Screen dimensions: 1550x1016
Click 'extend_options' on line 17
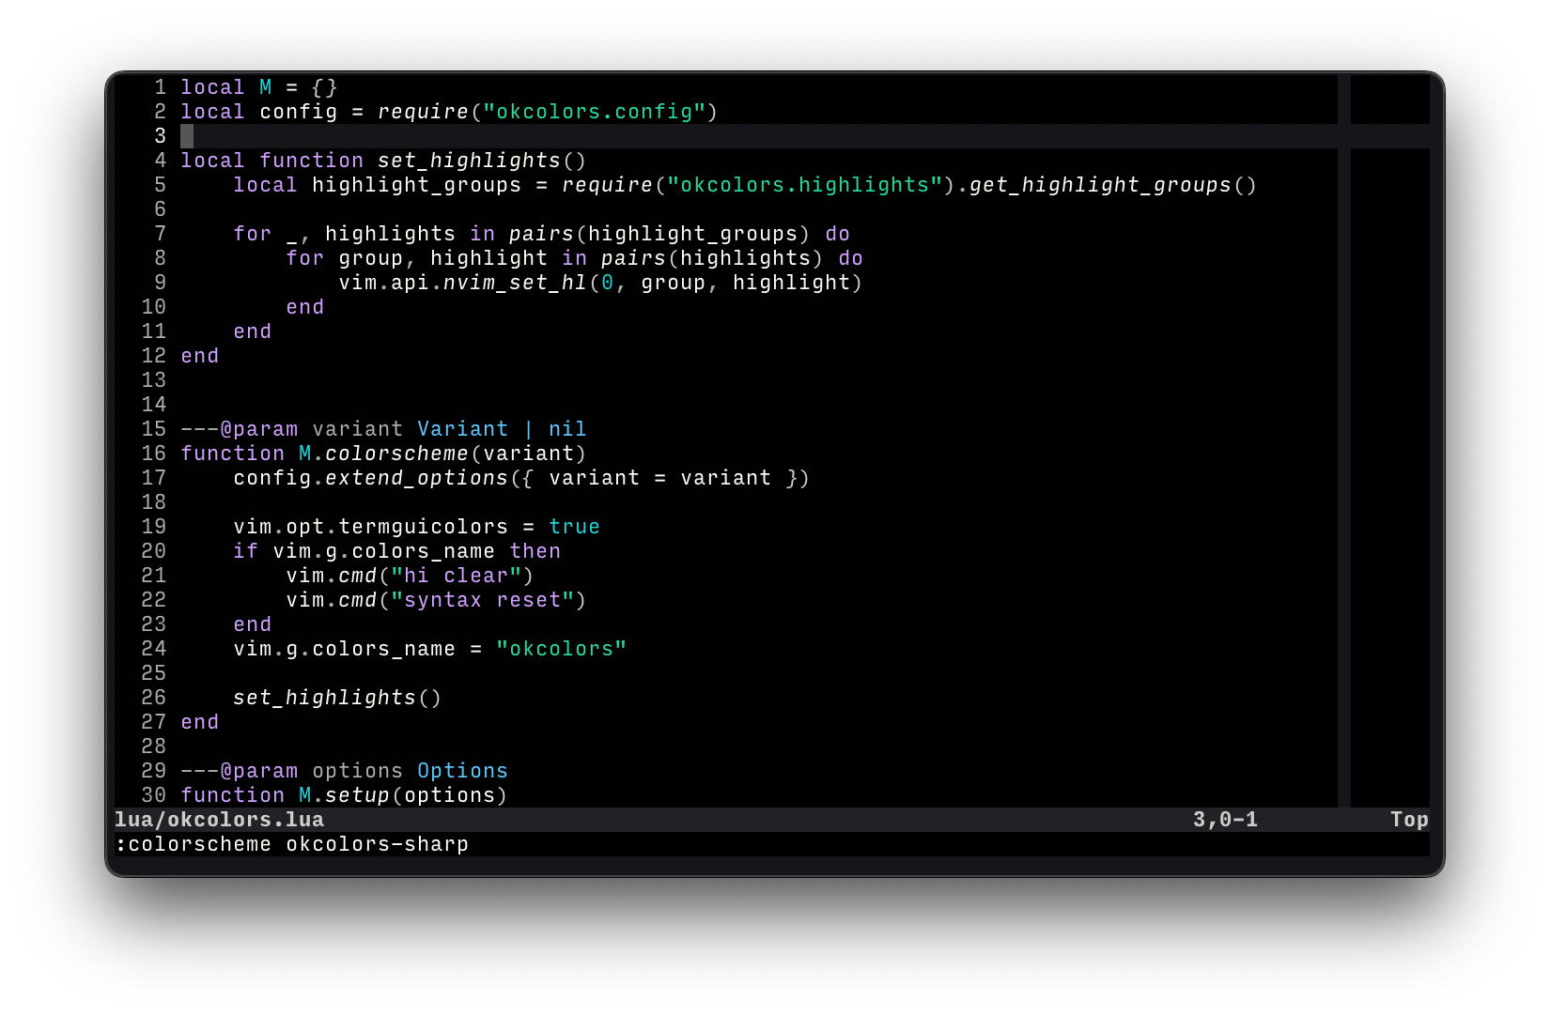416,478
